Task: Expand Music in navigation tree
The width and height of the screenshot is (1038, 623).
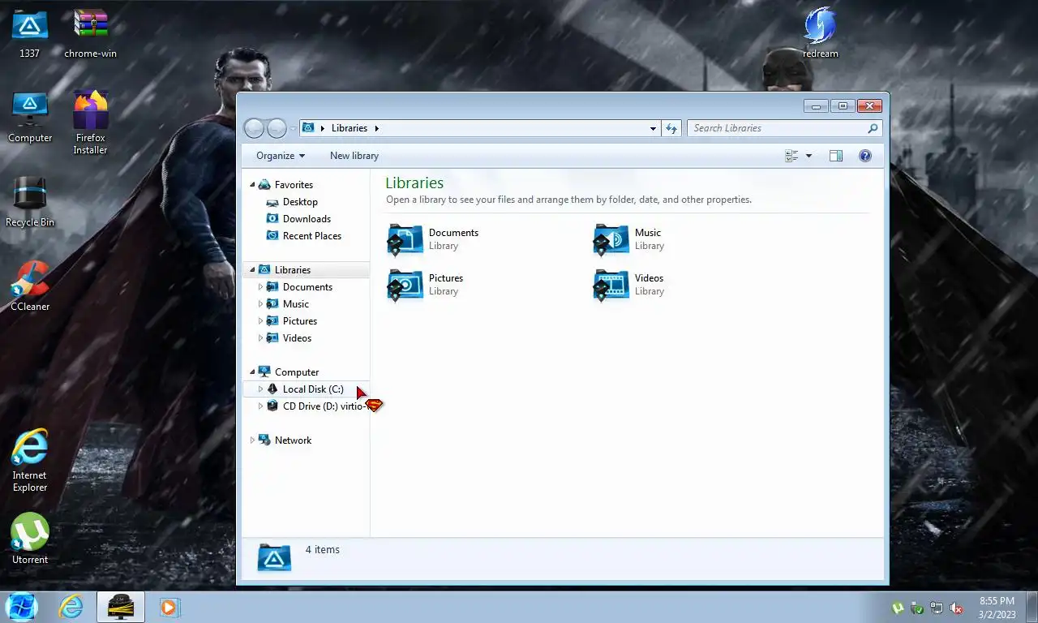Action: [260, 304]
